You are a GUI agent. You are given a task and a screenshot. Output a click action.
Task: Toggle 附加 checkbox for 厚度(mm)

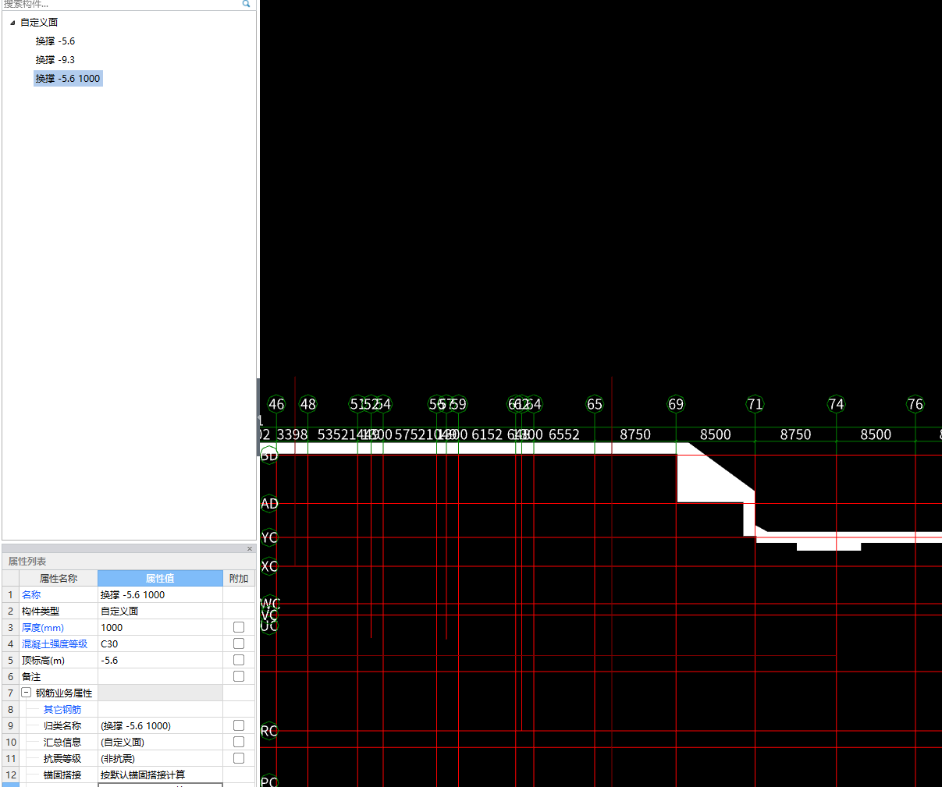click(x=239, y=627)
